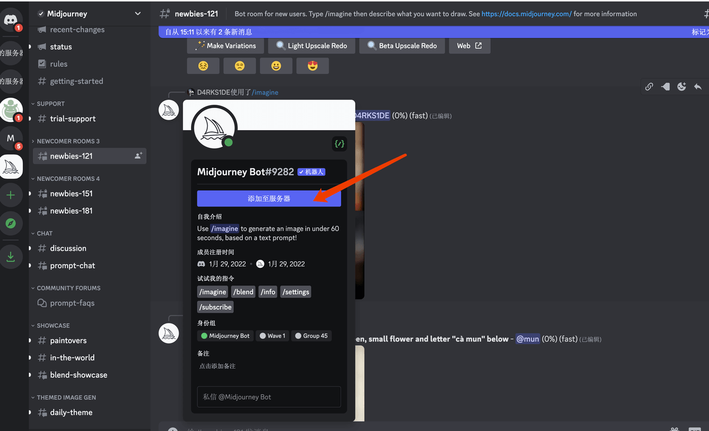
Task: Click the 私信 @Midjourney Bot message box
Action: (269, 397)
